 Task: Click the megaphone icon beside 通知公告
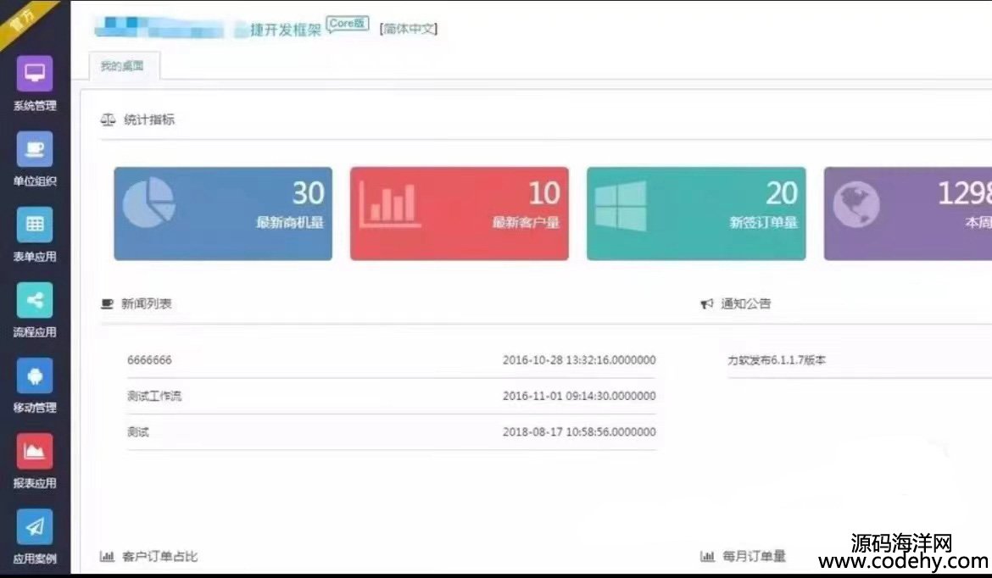706,304
